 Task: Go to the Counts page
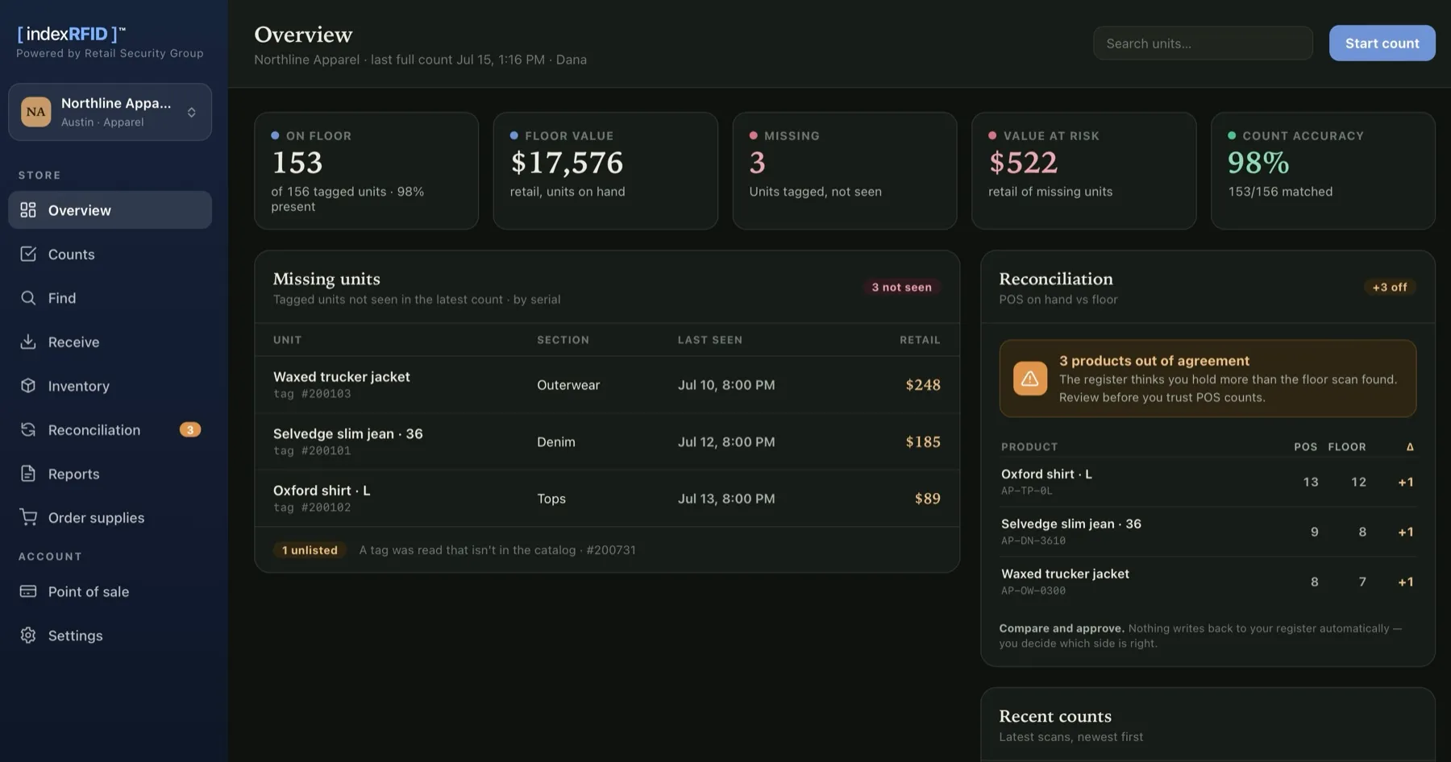pyautogui.click(x=110, y=254)
